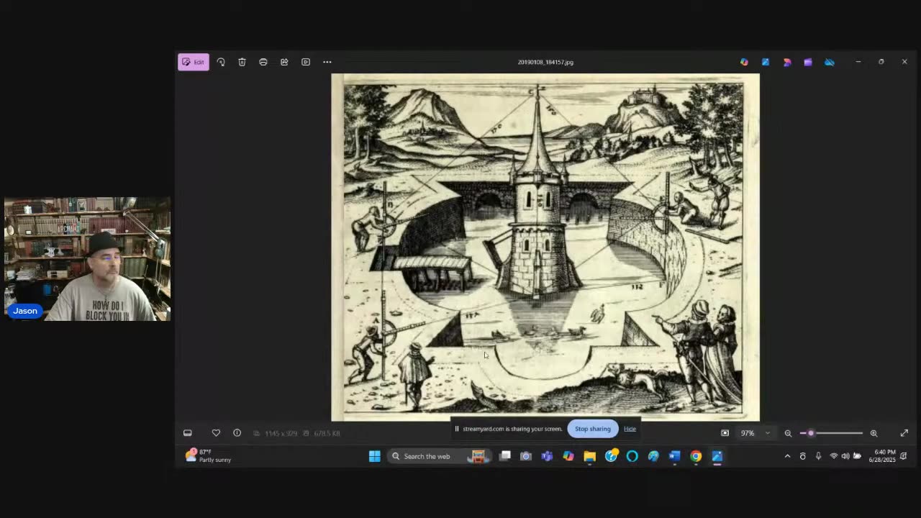Start slideshow using the play icon
The height and width of the screenshot is (518, 921).
coord(306,62)
